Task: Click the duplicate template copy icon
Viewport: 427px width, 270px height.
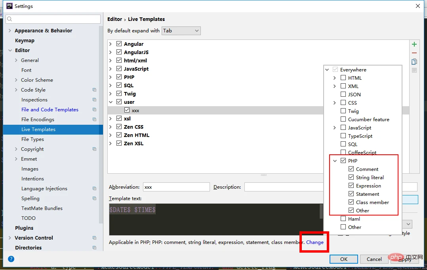Action: tap(414, 62)
